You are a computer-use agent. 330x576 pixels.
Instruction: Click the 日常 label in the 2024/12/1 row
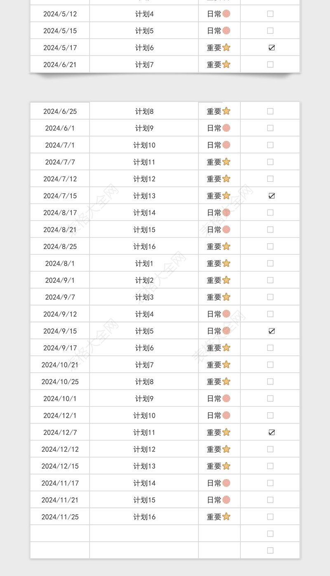click(214, 416)
